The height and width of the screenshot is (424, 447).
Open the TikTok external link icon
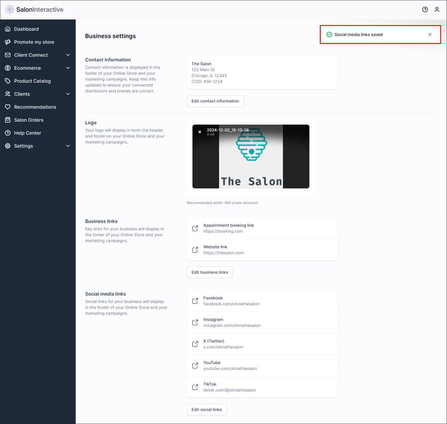click(x=195, y=387)
